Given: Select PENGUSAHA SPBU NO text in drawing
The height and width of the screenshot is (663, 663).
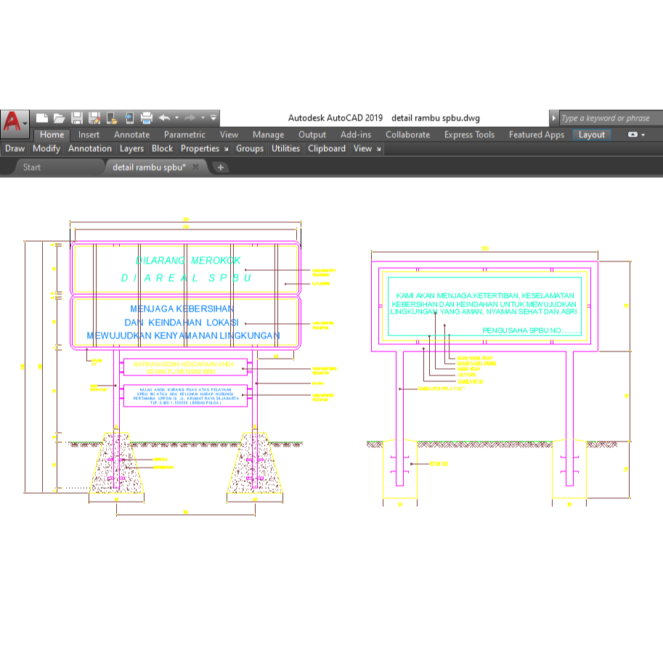Looking at the screenshot, I should point(531,330).
